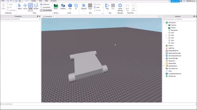Undock the Properties panel
Viewport: 197px width, 110px height.
pos(38,16)
